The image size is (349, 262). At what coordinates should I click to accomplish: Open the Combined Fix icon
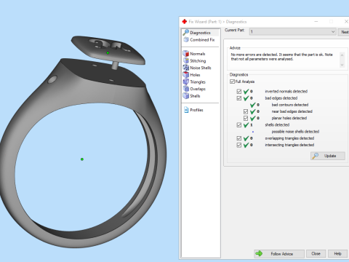tap(186, 39)
